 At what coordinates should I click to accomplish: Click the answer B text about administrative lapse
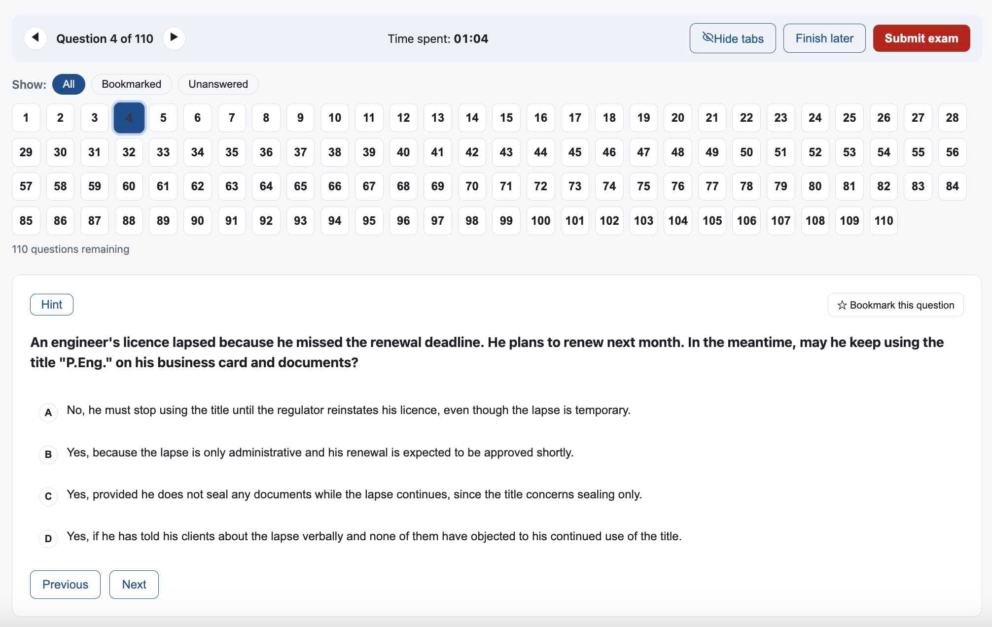(320, 453)
